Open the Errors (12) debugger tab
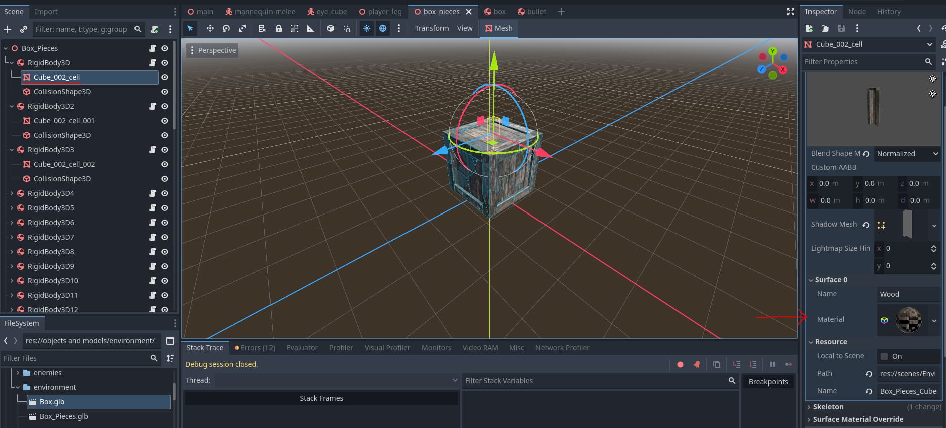 pyautogui.click(x=255, y=348)
